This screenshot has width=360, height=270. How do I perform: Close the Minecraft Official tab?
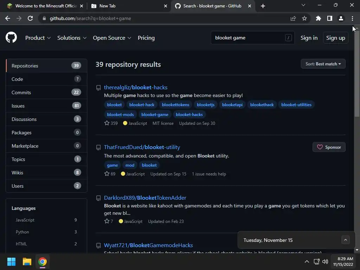click(82, 6)
